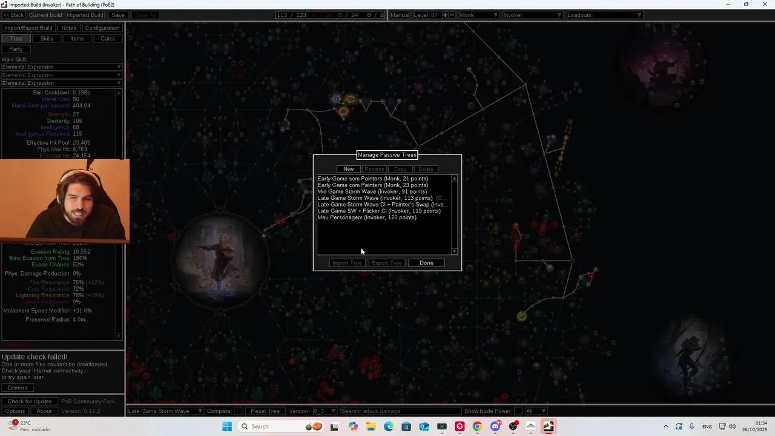Toggle the Compare checkbox

pyautogui.click(x=238, y=411)
